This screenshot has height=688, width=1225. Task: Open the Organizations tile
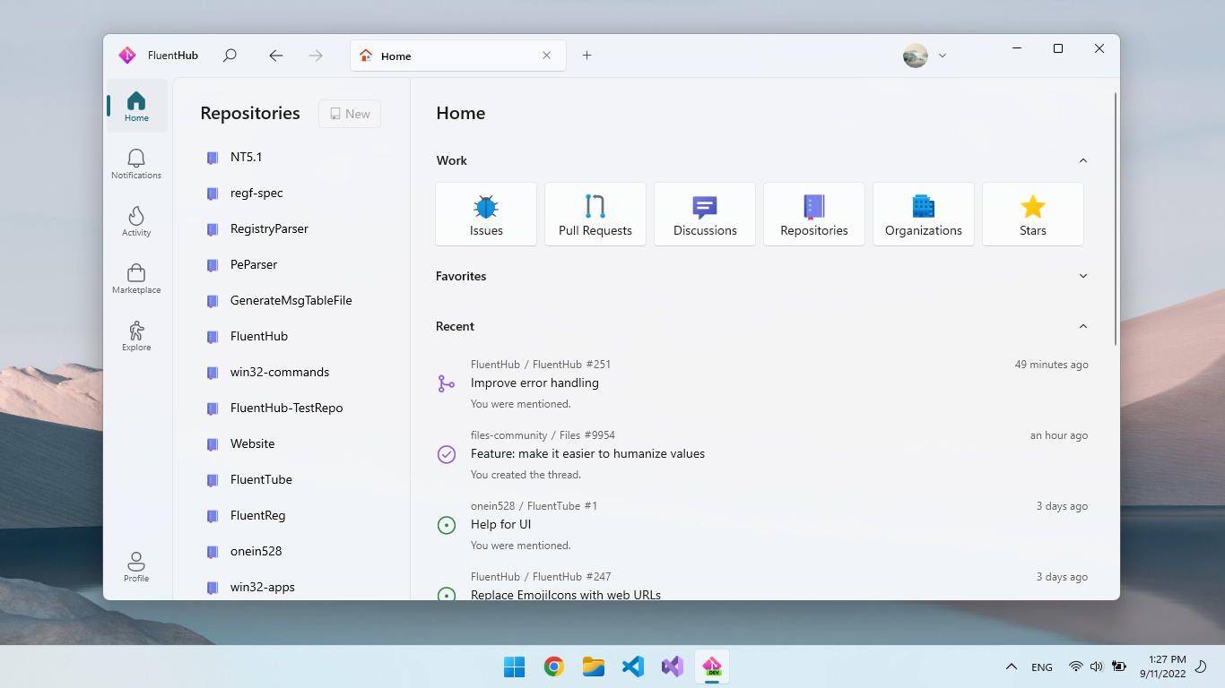pyautogui.click(x=924, y=214)
